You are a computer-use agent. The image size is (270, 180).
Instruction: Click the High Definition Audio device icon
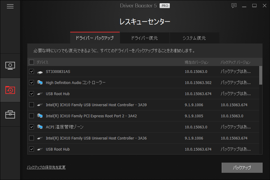click(40, 83)
